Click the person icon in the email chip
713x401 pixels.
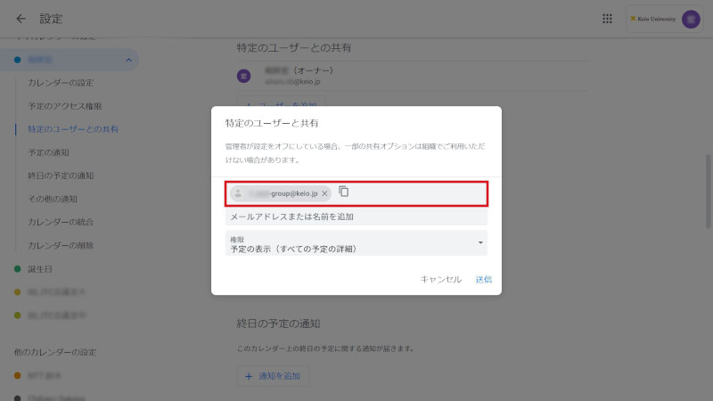(x=238, y=193)
